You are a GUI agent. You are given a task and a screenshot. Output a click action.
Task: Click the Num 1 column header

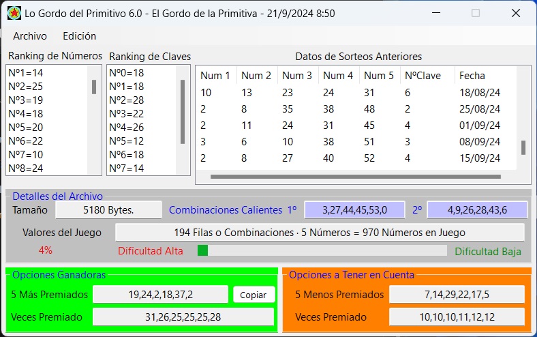click(x=215, y=76)
